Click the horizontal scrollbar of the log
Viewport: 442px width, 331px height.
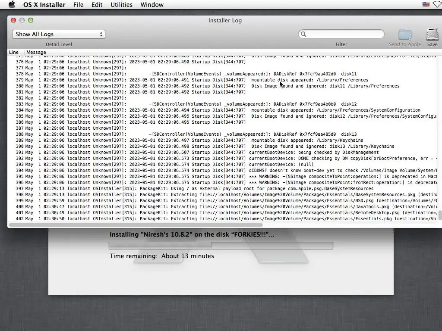tap(136, 225)
